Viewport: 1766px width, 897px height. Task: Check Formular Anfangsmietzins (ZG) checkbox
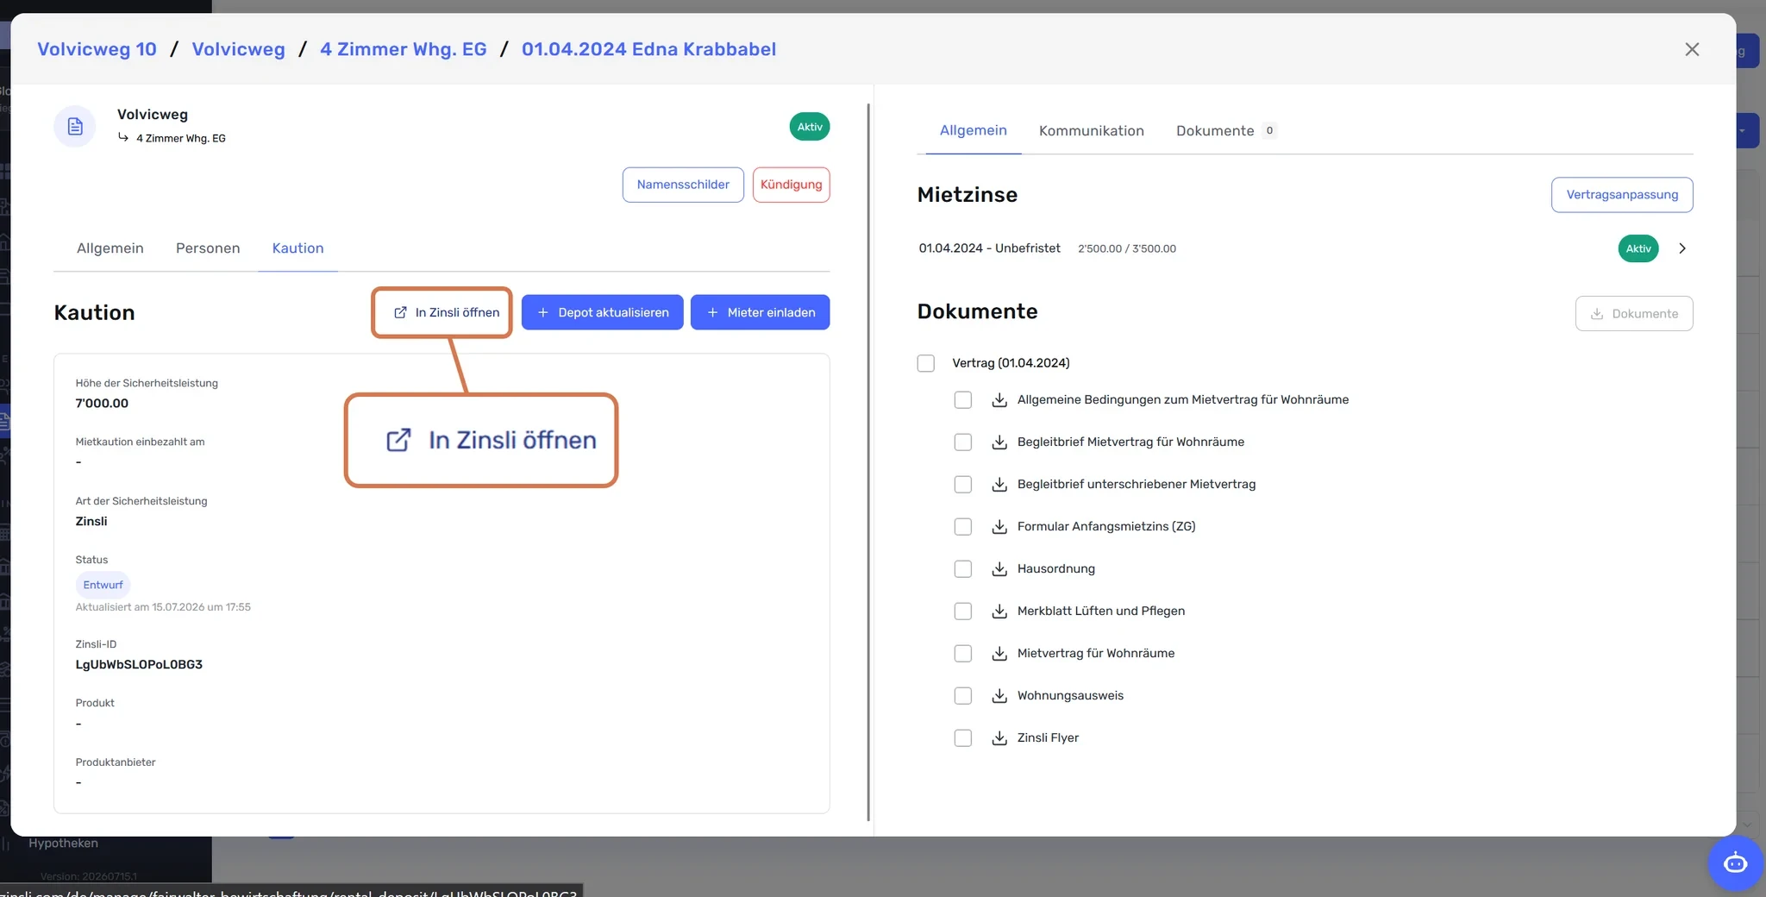pyautogui.click(x=963, y=527)
